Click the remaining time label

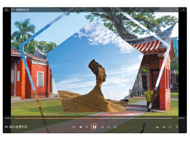pos(181,118)
